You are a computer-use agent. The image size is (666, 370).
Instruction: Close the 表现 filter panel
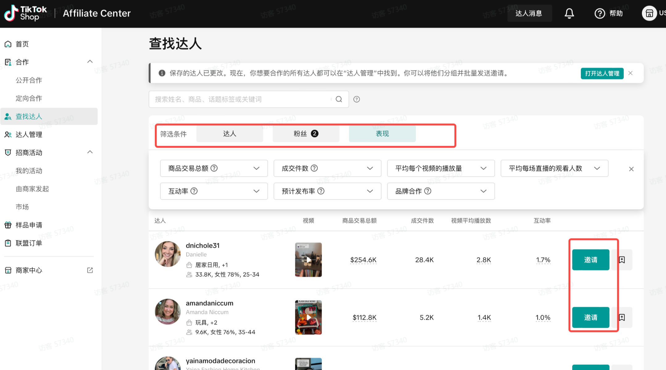(x=631, y=169)
